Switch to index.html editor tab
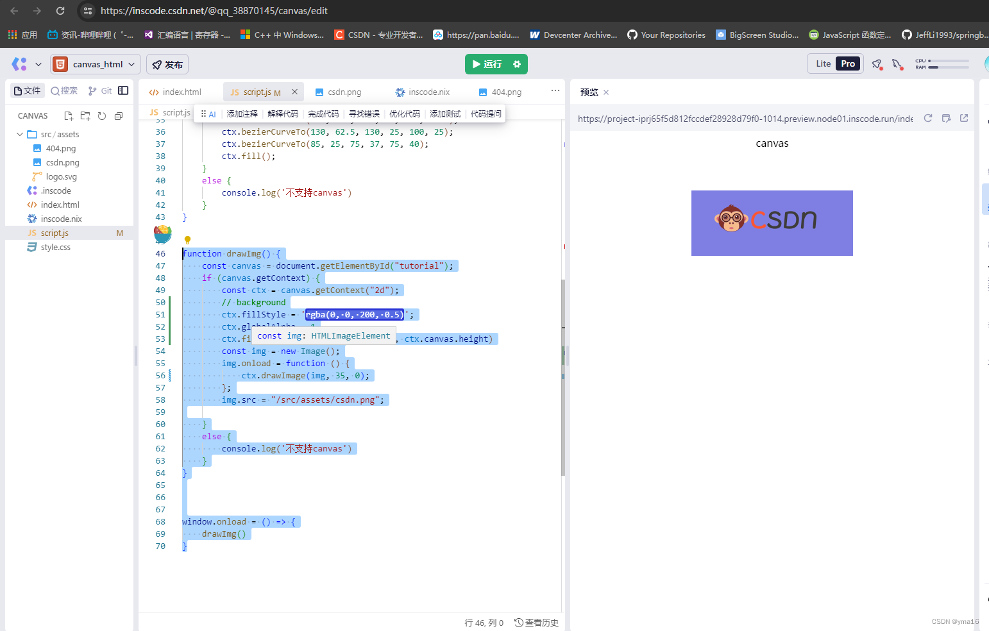 click(x=175, y=92)
